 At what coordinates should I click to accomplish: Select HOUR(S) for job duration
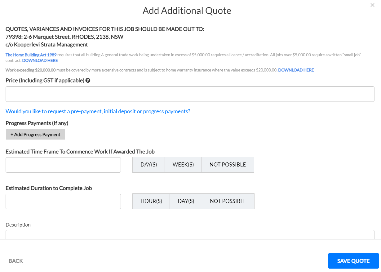151,201
